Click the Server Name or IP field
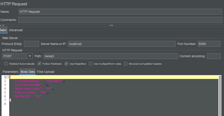 122,44
